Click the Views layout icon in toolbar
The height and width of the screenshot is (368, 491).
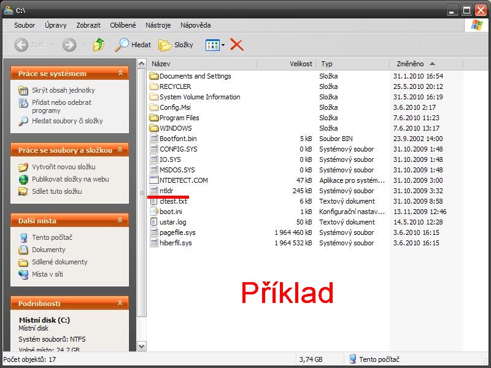click(x=212, y=45)
